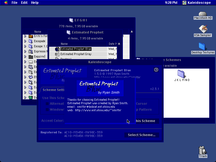
Task: Select the Estimated Prophet Gray scheme file icon
Action: (57, 54)
